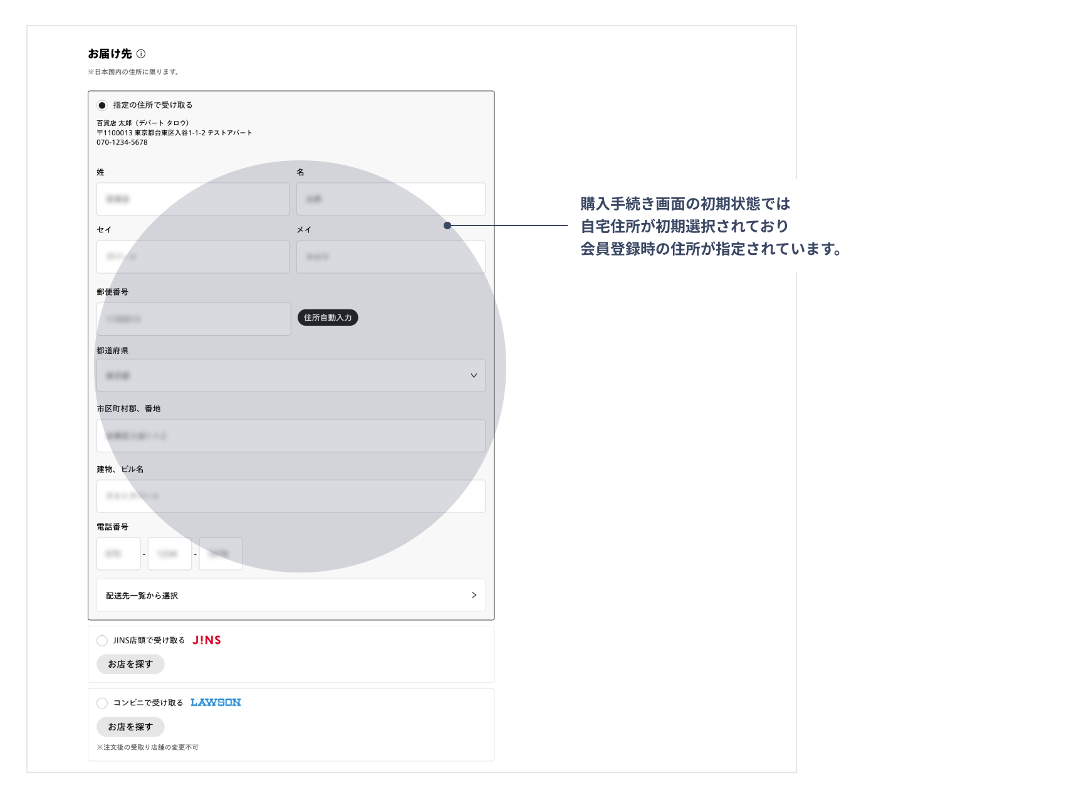The width and height of the screenshot is (1084, 798).
Task: Select JINS店頭で受け取る radio option
Action: (x=102, y=640)
